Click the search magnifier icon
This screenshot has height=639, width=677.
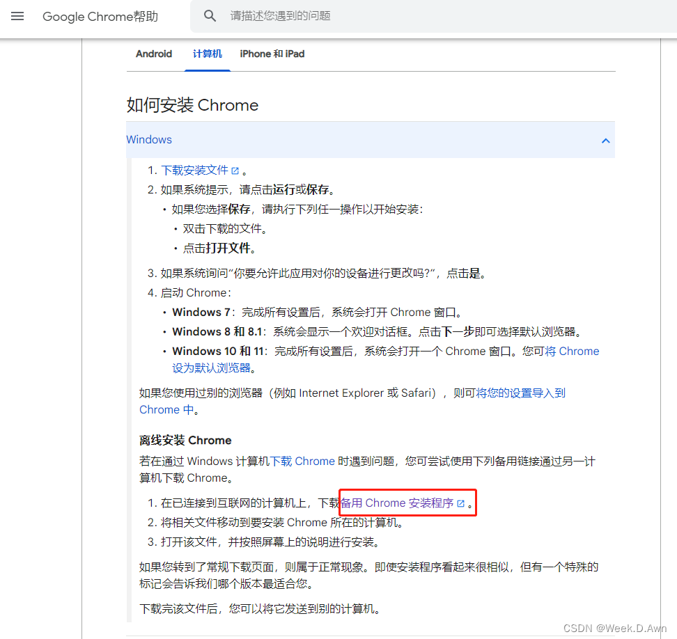[210, 16]
